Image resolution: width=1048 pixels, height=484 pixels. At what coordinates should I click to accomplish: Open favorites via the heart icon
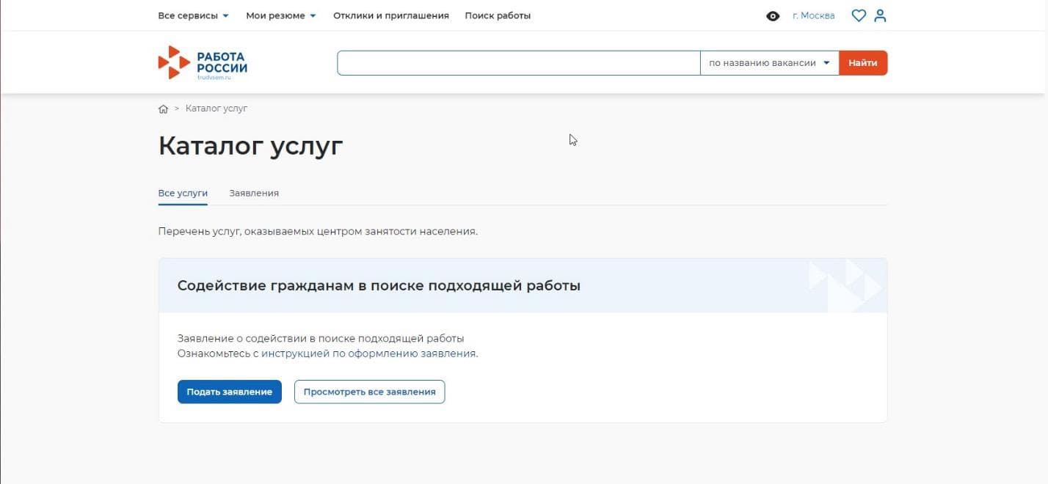858,15
